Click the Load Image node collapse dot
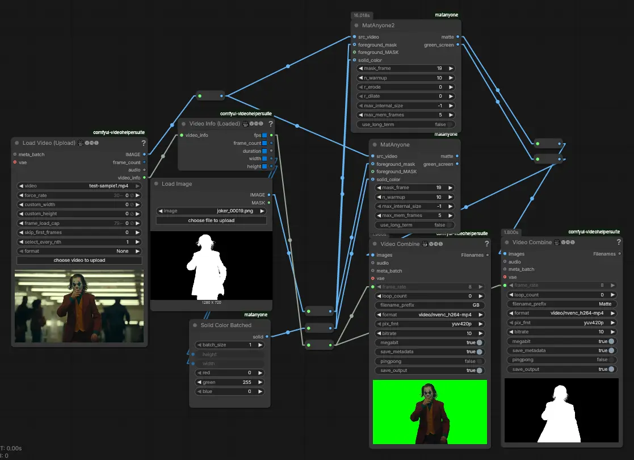Viewport: 634px width, 460px height. [x=156, y=184]
